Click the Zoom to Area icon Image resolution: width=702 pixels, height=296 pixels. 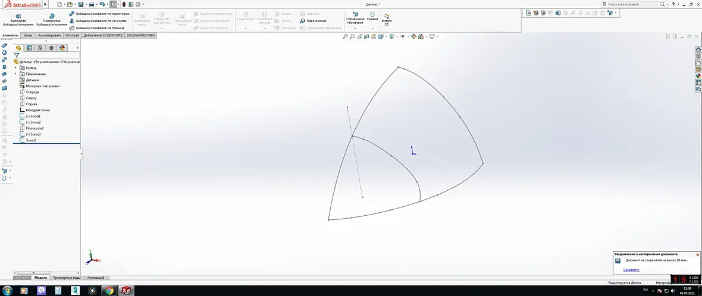pos(353,37)
